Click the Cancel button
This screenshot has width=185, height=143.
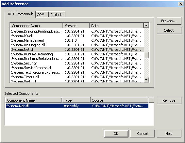click(x=143, y=134)
